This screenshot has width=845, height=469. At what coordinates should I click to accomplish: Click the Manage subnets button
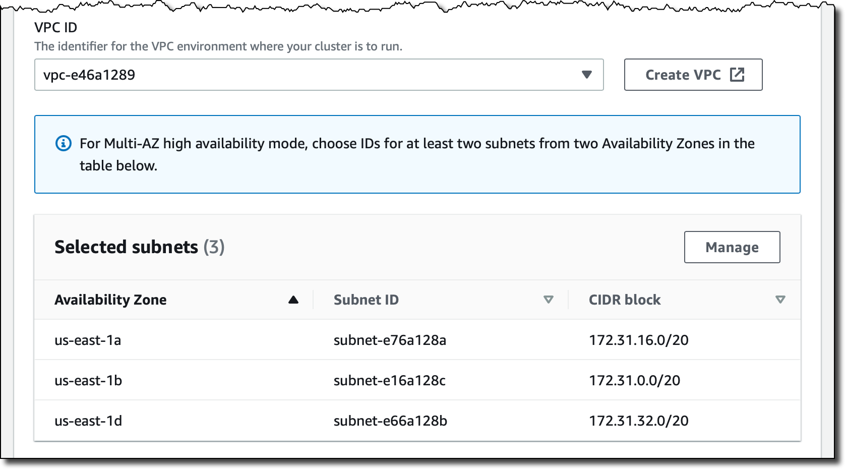click(732, 247)
